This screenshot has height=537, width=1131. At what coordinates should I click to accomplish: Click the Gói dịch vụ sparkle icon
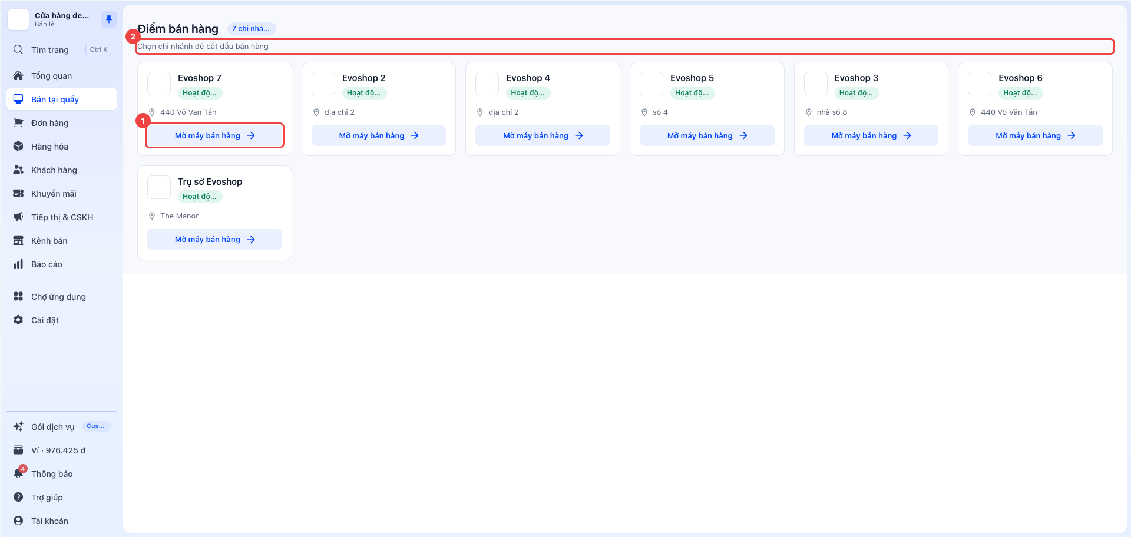[18, 426]
